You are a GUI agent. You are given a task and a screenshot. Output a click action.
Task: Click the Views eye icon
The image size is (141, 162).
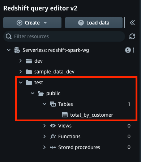[x=53, y=126]
